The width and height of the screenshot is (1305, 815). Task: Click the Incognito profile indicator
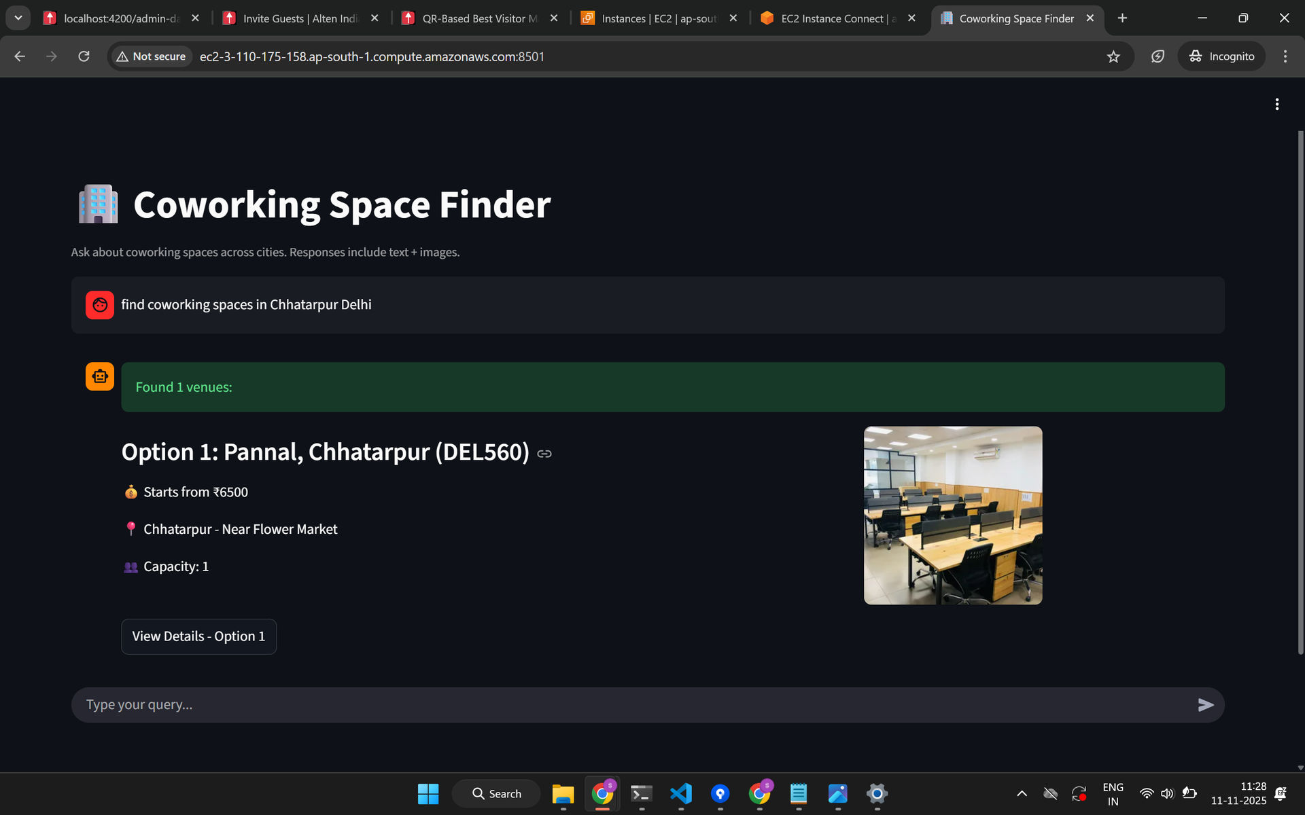click(x=1221, y=56)
